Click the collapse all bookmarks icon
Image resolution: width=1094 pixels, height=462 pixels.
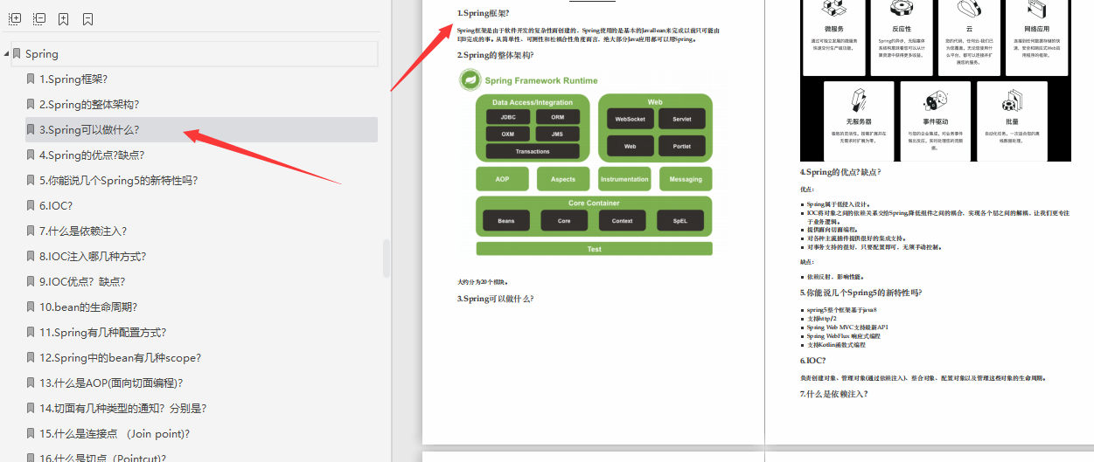click(x=39, y=18)
